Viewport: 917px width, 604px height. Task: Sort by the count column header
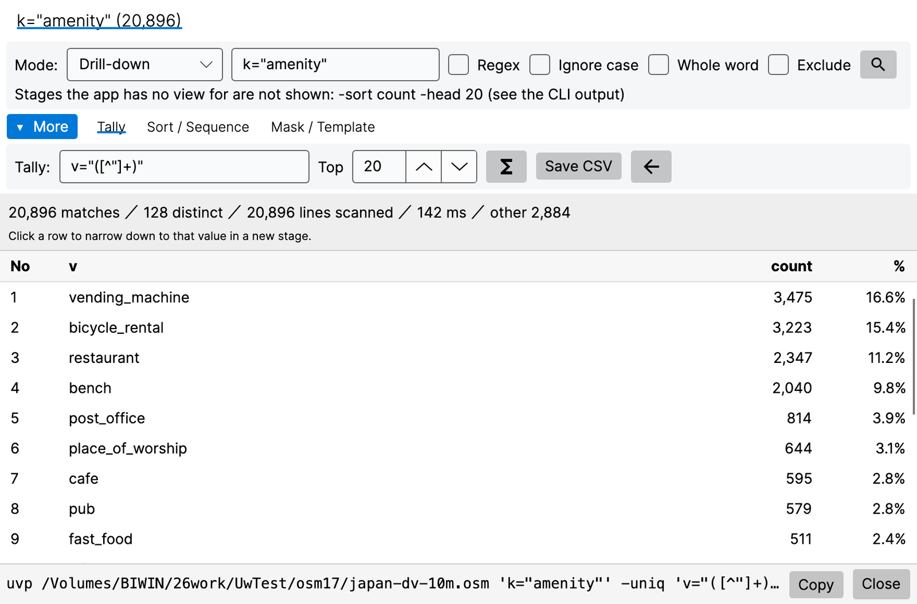tap(791, 266)
